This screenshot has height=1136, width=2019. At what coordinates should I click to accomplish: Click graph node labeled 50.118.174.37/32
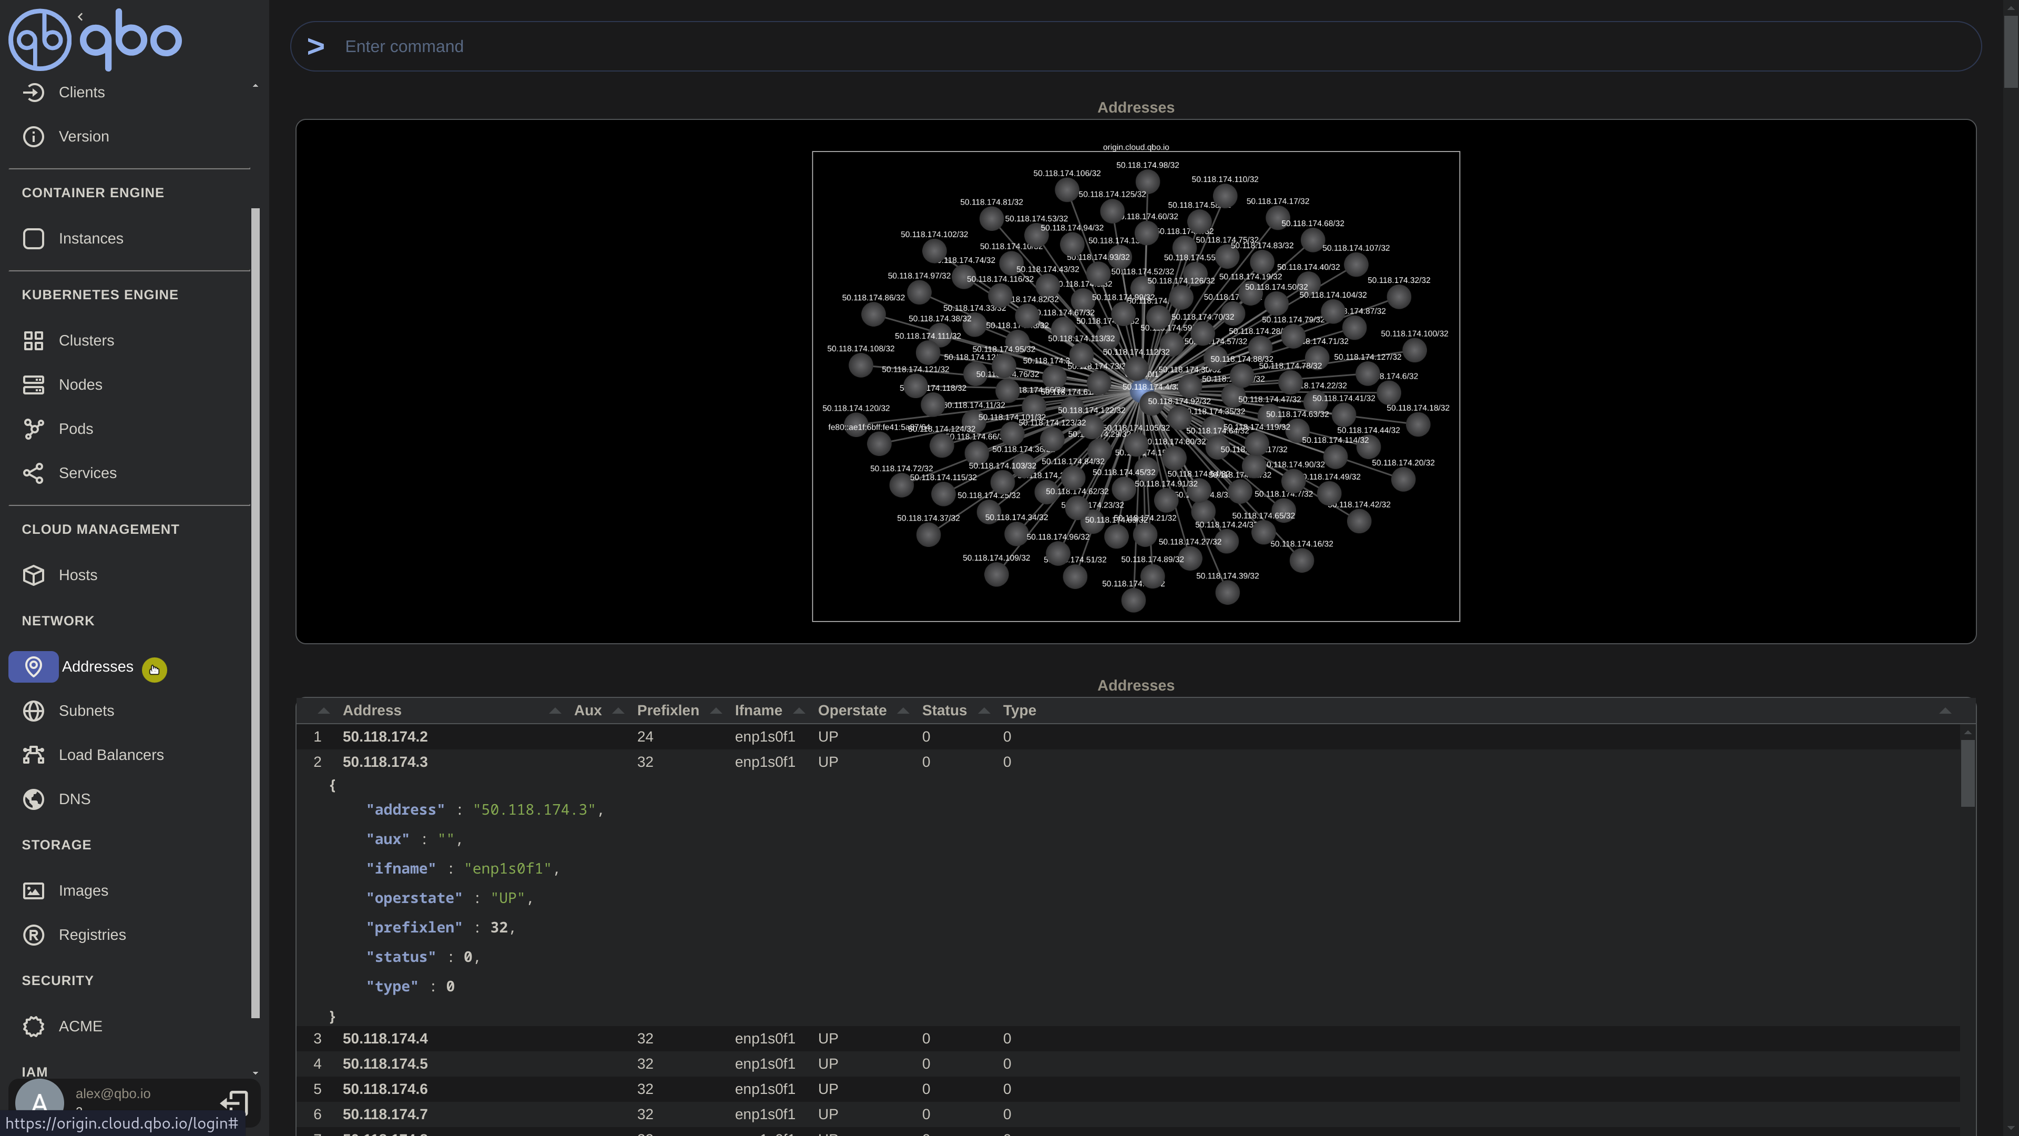(x=928, y=535)
